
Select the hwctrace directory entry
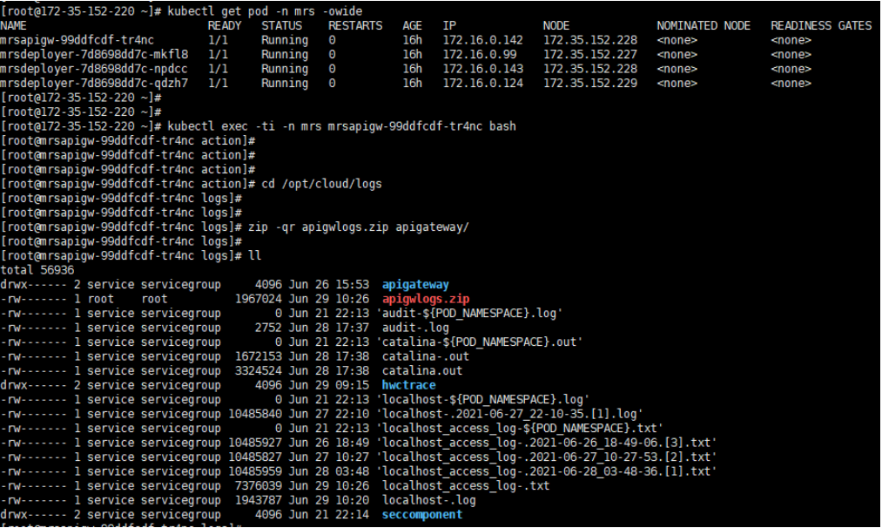pyautogui.click(x=408, y=386)
